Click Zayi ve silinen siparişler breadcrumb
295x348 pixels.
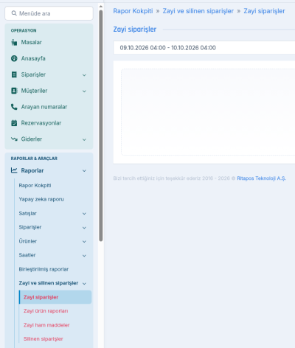(198, 11)
